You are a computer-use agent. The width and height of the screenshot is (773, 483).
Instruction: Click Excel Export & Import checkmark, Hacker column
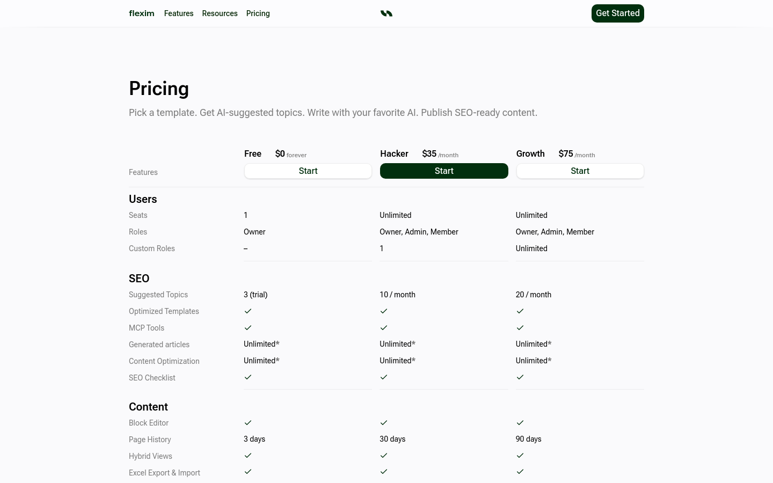tap(384, 472)
